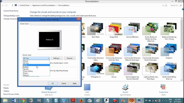Click the help icon at top right
The image size is (184, 103).
click(183, 9)
